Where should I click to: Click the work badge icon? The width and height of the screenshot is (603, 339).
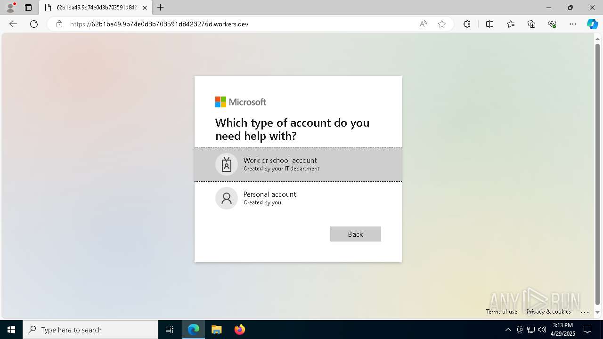[x=227, y=164]
